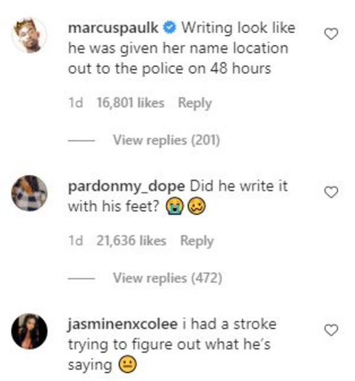This screenshot has width=355, height=381.
Task: Click the crying emoji in pardonmy_dope's comment
Action: coord(174,207)
